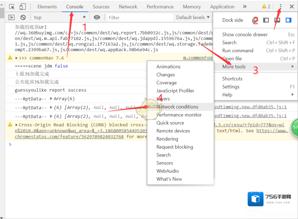Open the chromestatus.com feature link
The image size is (298, 219).
[x=70, y=137]
